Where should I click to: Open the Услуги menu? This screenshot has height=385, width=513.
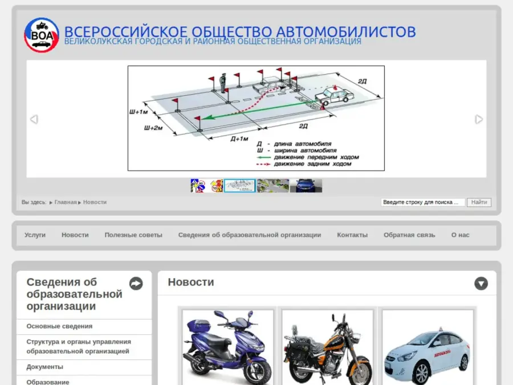point(35,235)
